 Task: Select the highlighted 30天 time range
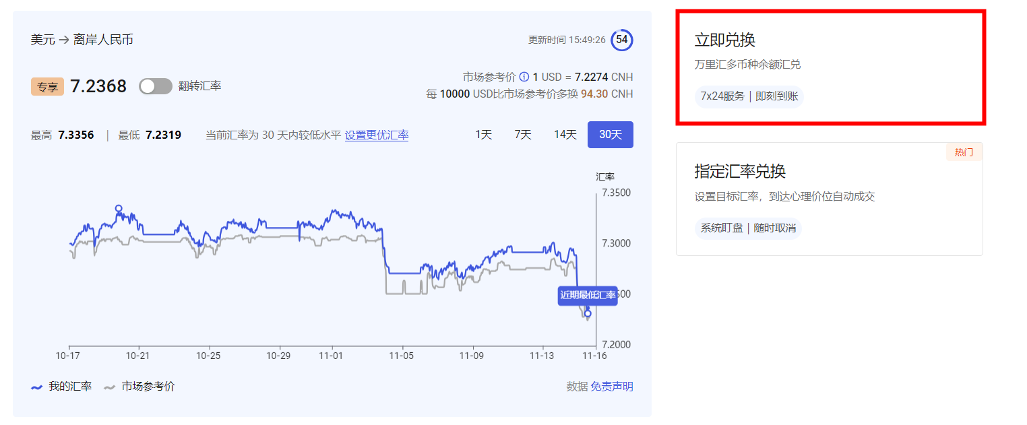coord(610,134)
